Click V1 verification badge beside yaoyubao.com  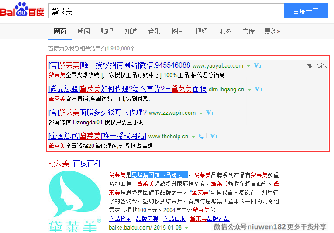tap(257, 65)
